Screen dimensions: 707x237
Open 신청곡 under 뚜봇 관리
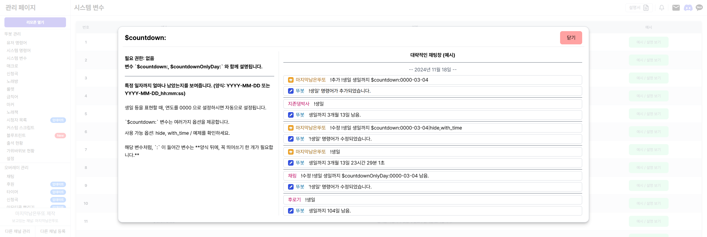(12, 74)
